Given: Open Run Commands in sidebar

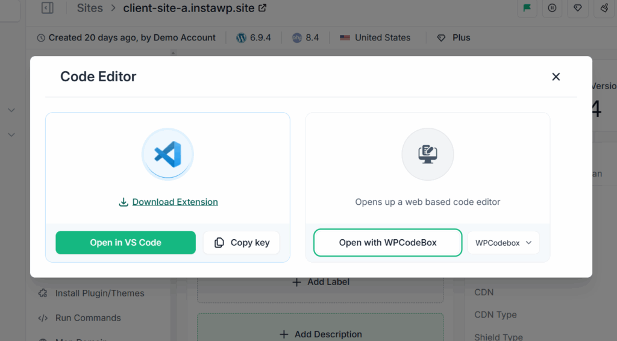Looking at the screenshot, I should 80,318.
